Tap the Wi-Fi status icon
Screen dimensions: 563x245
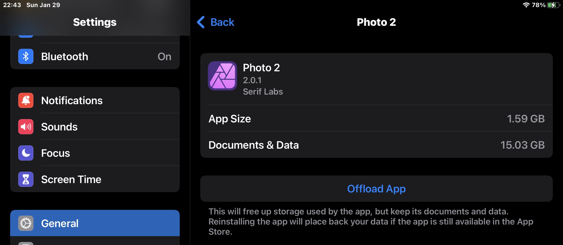[526, 5]
